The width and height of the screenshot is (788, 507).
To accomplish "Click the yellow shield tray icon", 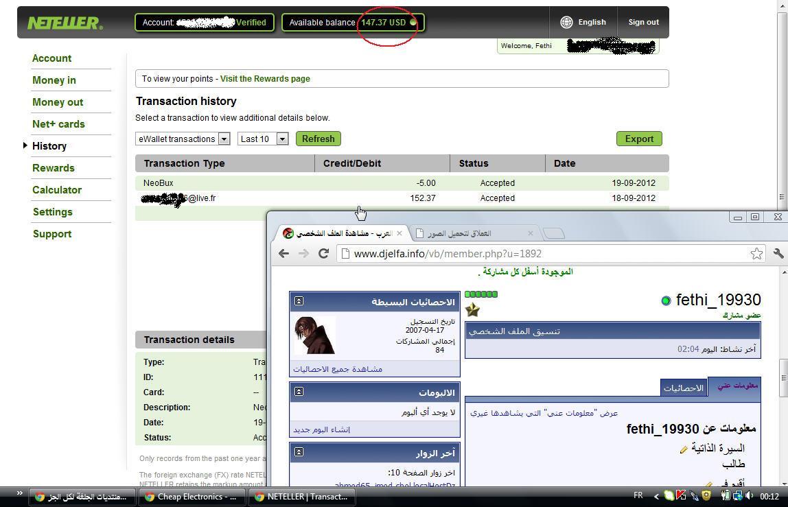I will point(706,496).
